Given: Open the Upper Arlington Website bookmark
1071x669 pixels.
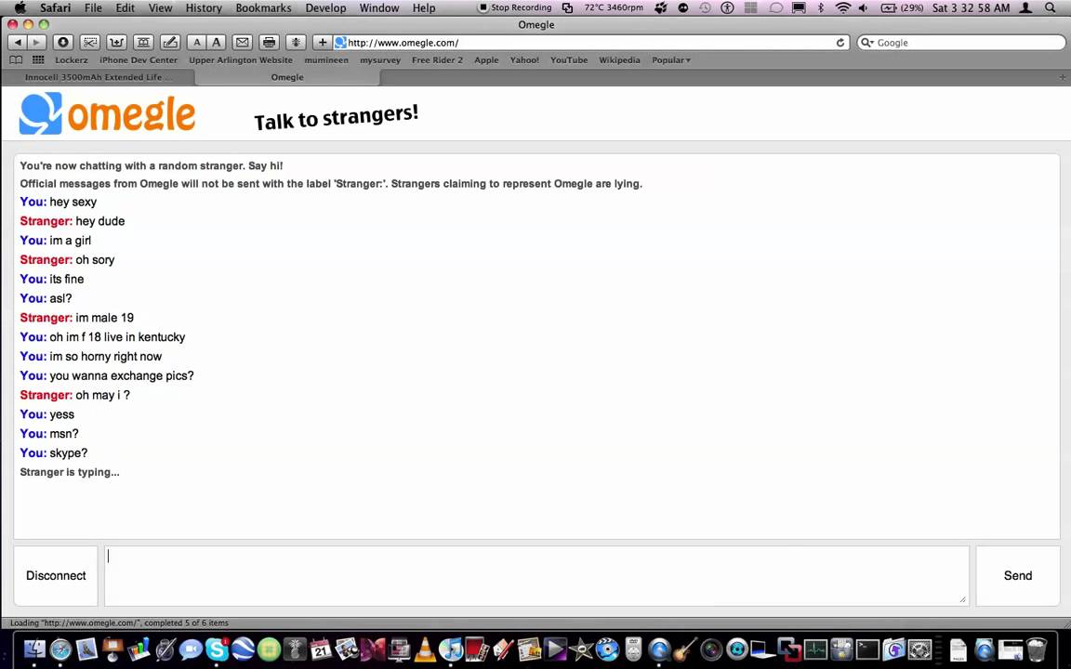Looking at the screenshot, I should tap(241, 60).
